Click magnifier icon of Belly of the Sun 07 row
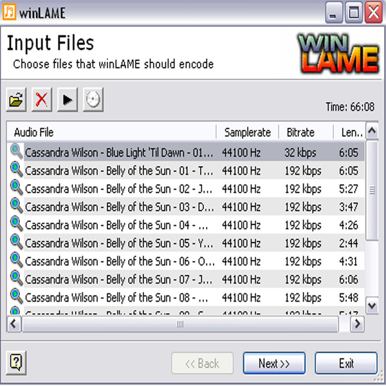This screenshot has width=386, height=386. pyautogui.click(x=17, y=279)
